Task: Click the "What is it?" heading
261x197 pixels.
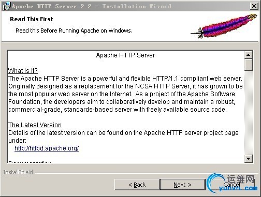Action: coord(23,71)
